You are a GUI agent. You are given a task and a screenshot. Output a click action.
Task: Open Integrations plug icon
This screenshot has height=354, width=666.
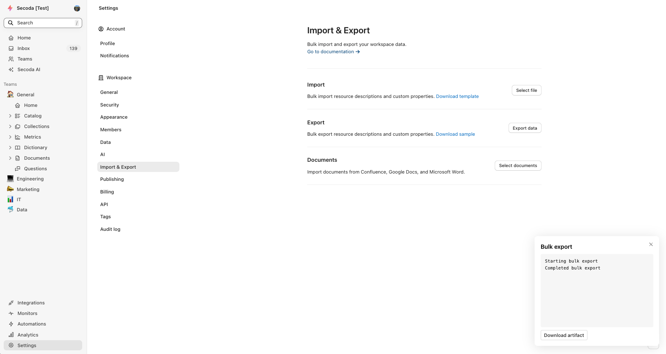coord(11,303)
